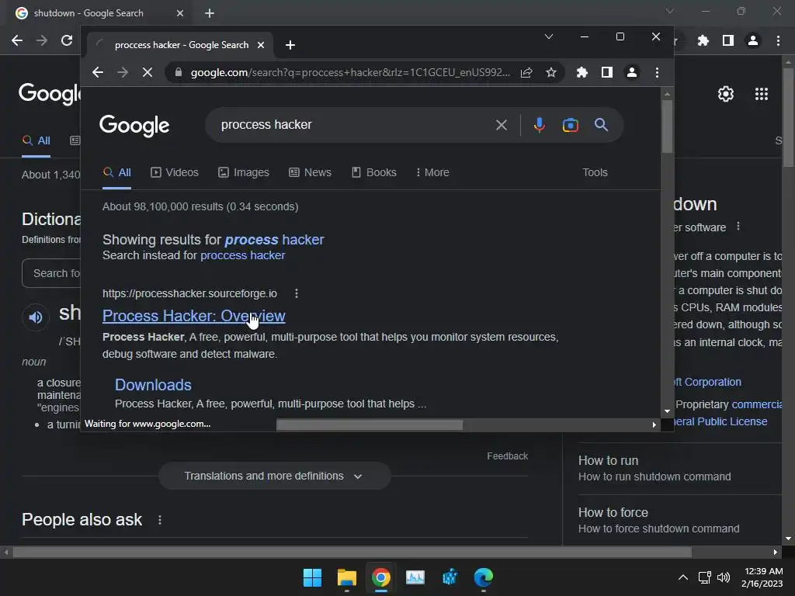Open three-dot Chrome menu in front window
Image resolution: width=795 pixels, height=596 pixels.
pos(657,72)
